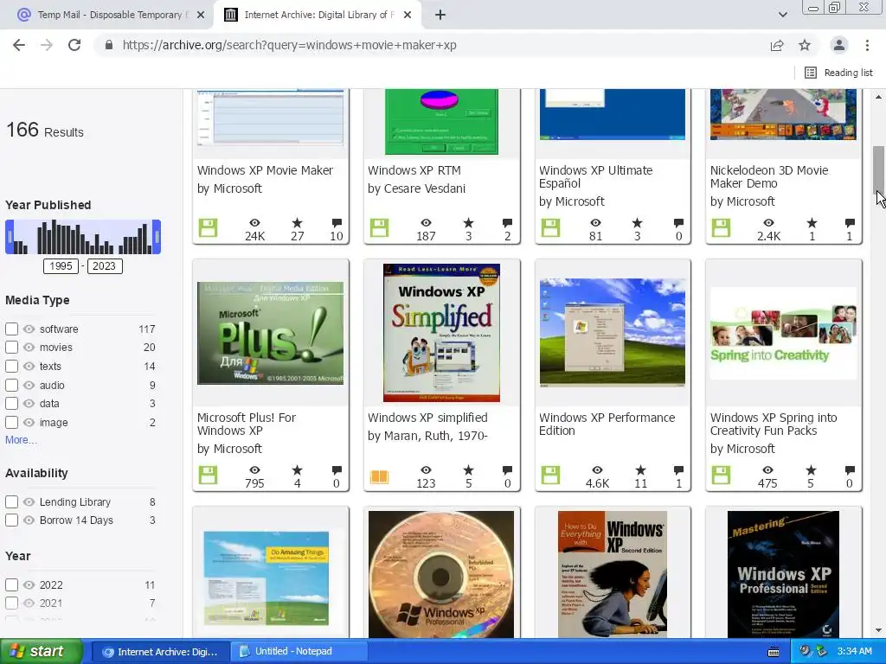Open the Chrome profile avatar menu
The height and width of the screenshot is (664, 886).
(839, 45)
